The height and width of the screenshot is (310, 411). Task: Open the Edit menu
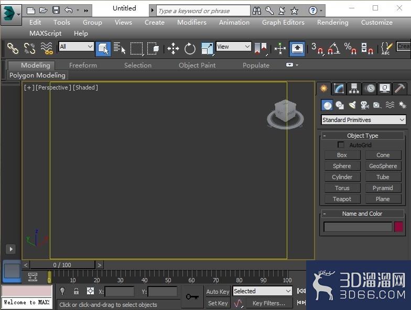(x=35, y=22)
